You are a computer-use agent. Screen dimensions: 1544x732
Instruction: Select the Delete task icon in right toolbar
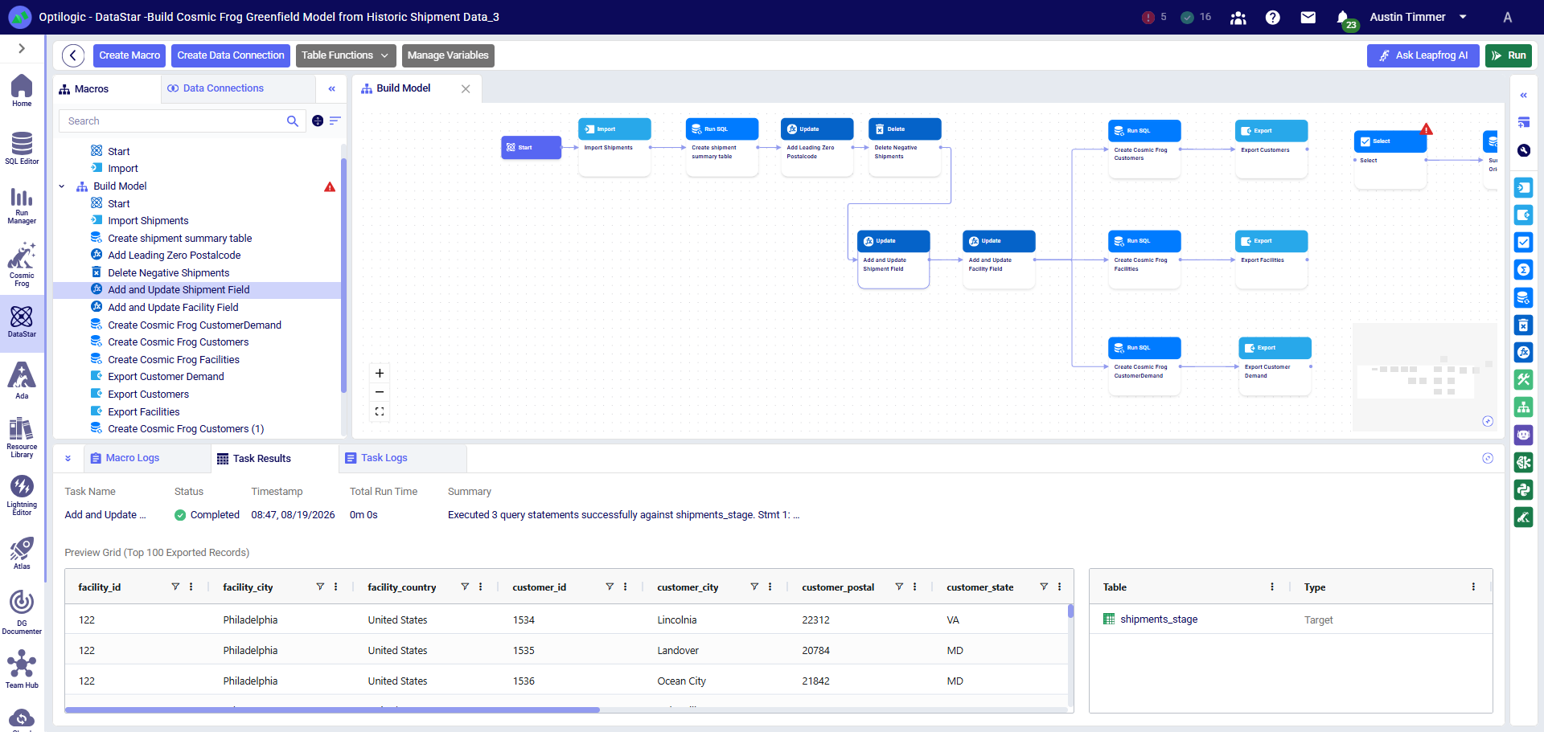coord(1523,325)
